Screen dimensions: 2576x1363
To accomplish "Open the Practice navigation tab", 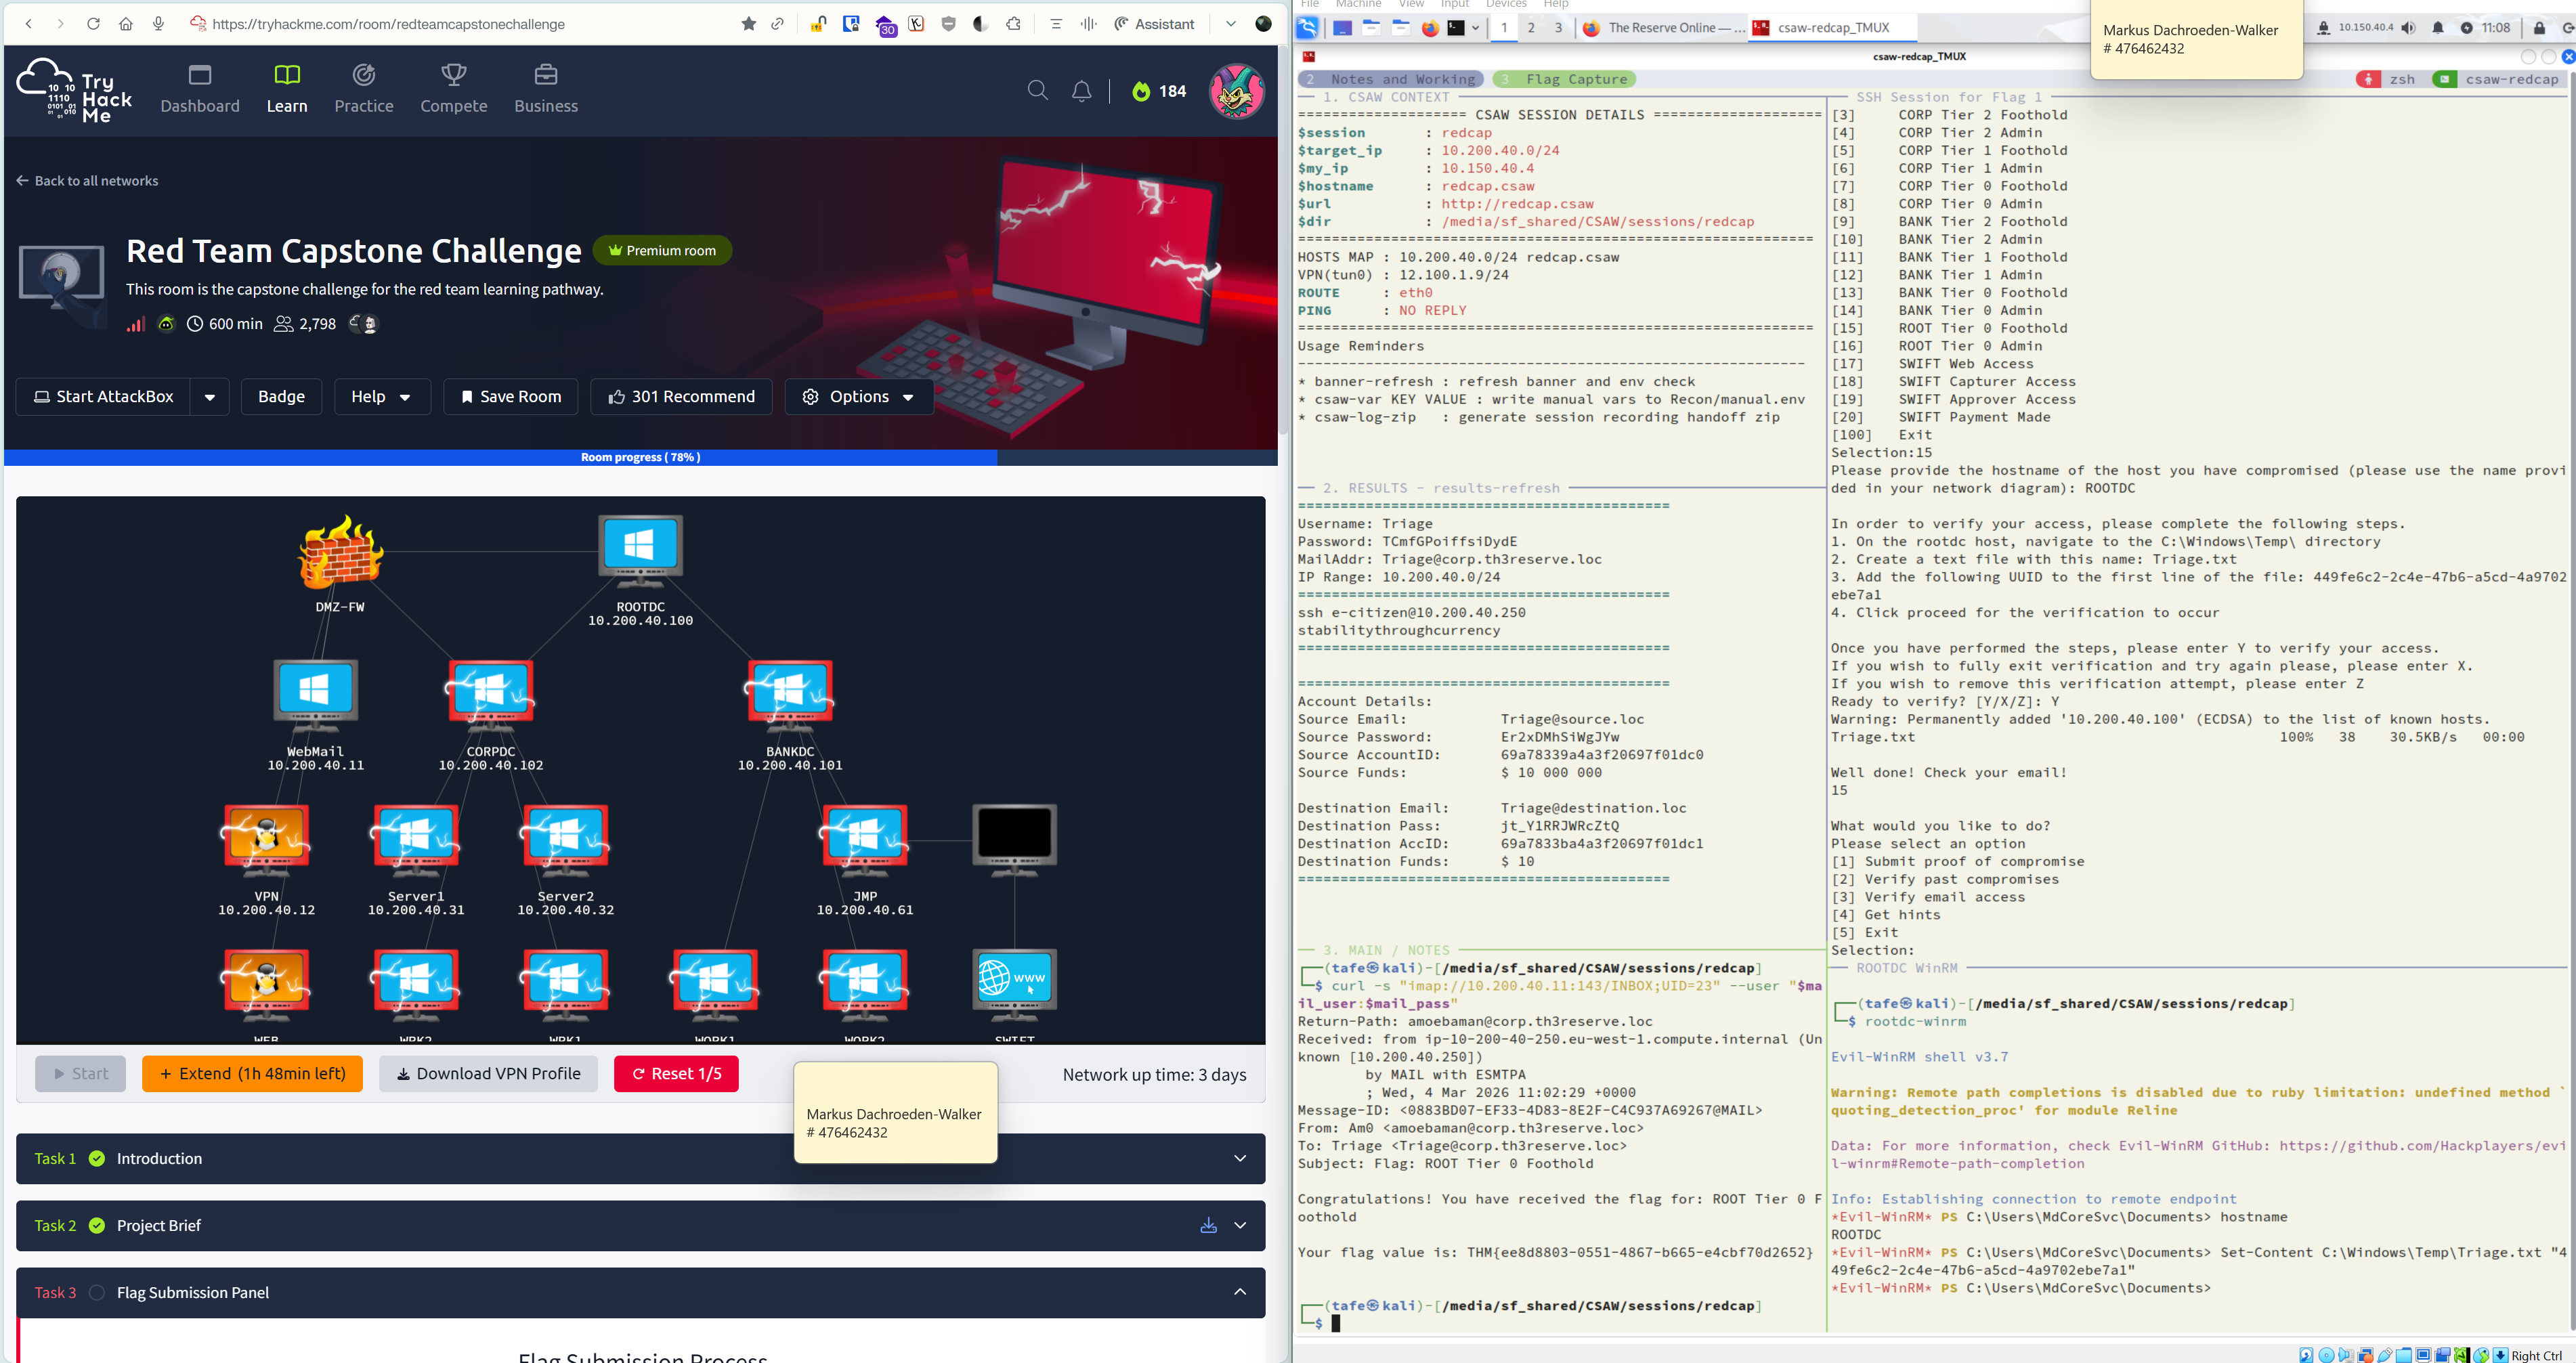I will 363,89.
